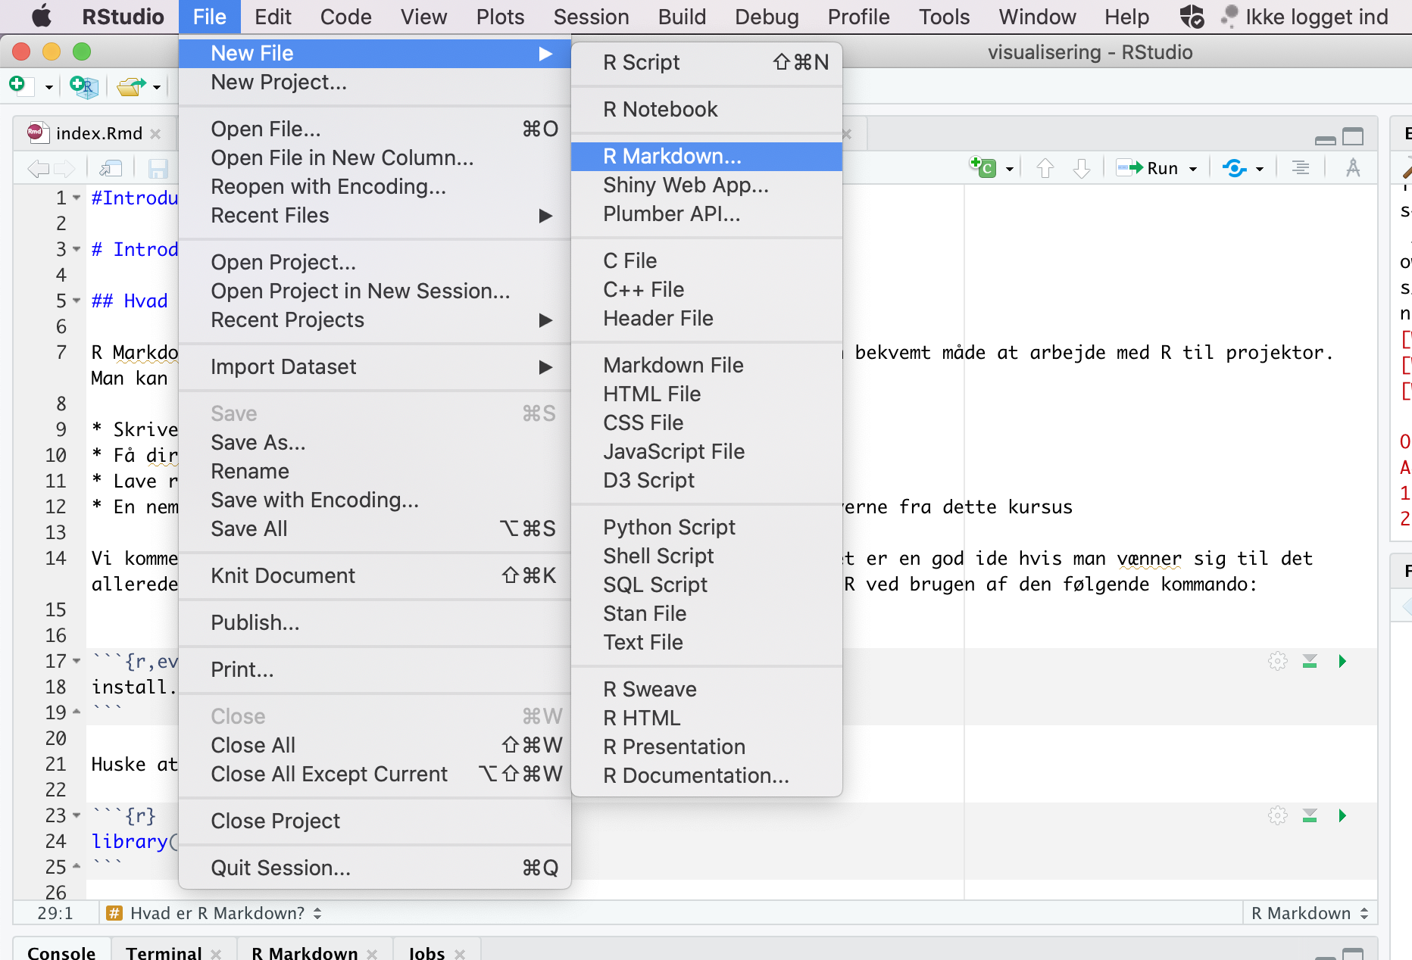
Task: Collapse fold arrow on line 5
Action: 77,301
